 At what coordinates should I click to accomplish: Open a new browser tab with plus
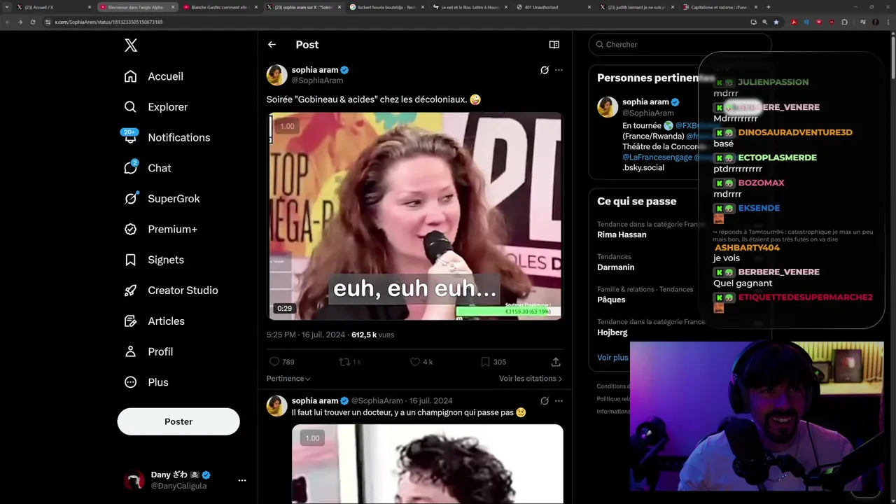[x=769, y=7]
